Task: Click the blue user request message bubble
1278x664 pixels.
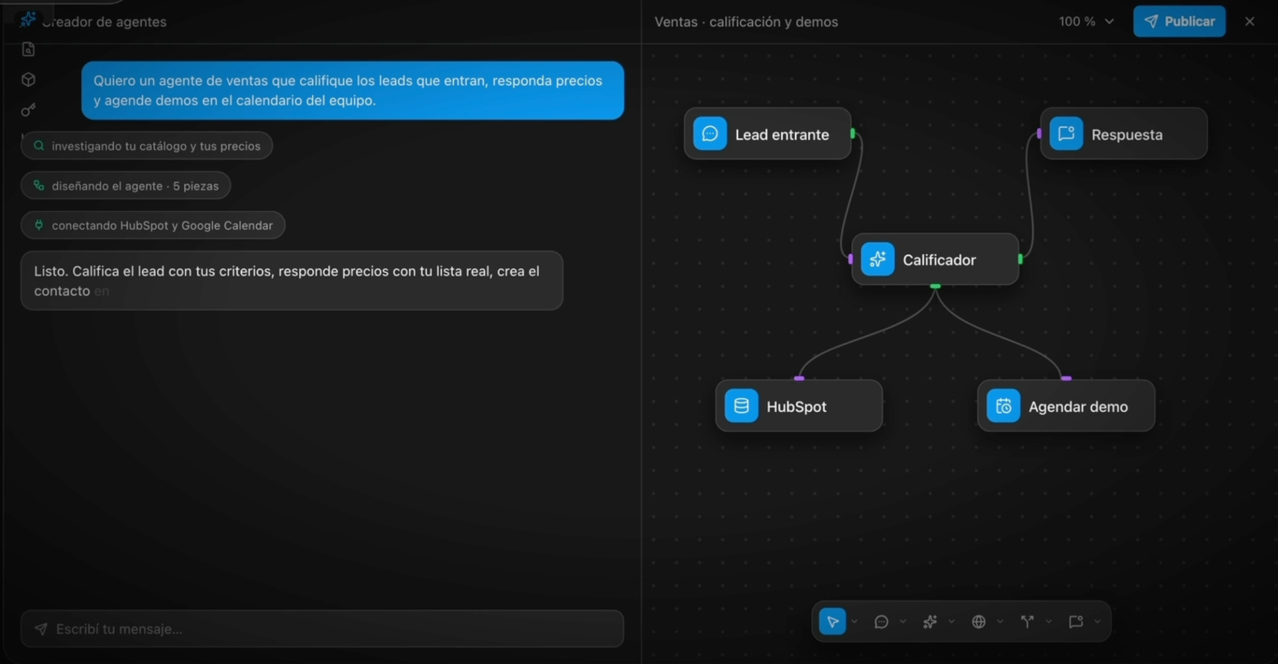Action: pyautogui.click(x=353, y=90)
